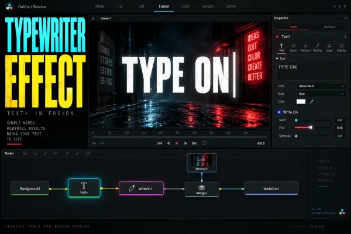Click the second Nodes toolbar media icon
351x234 pixels.
(x=35, y=153)
